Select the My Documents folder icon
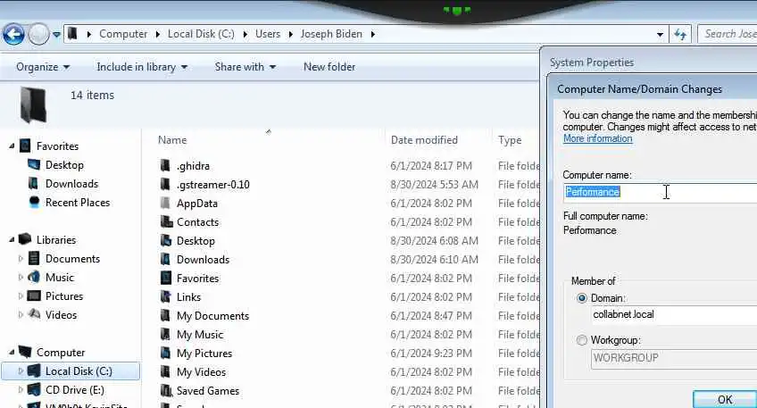Viewport: 757px width, 408px height. tap(166, 316)
